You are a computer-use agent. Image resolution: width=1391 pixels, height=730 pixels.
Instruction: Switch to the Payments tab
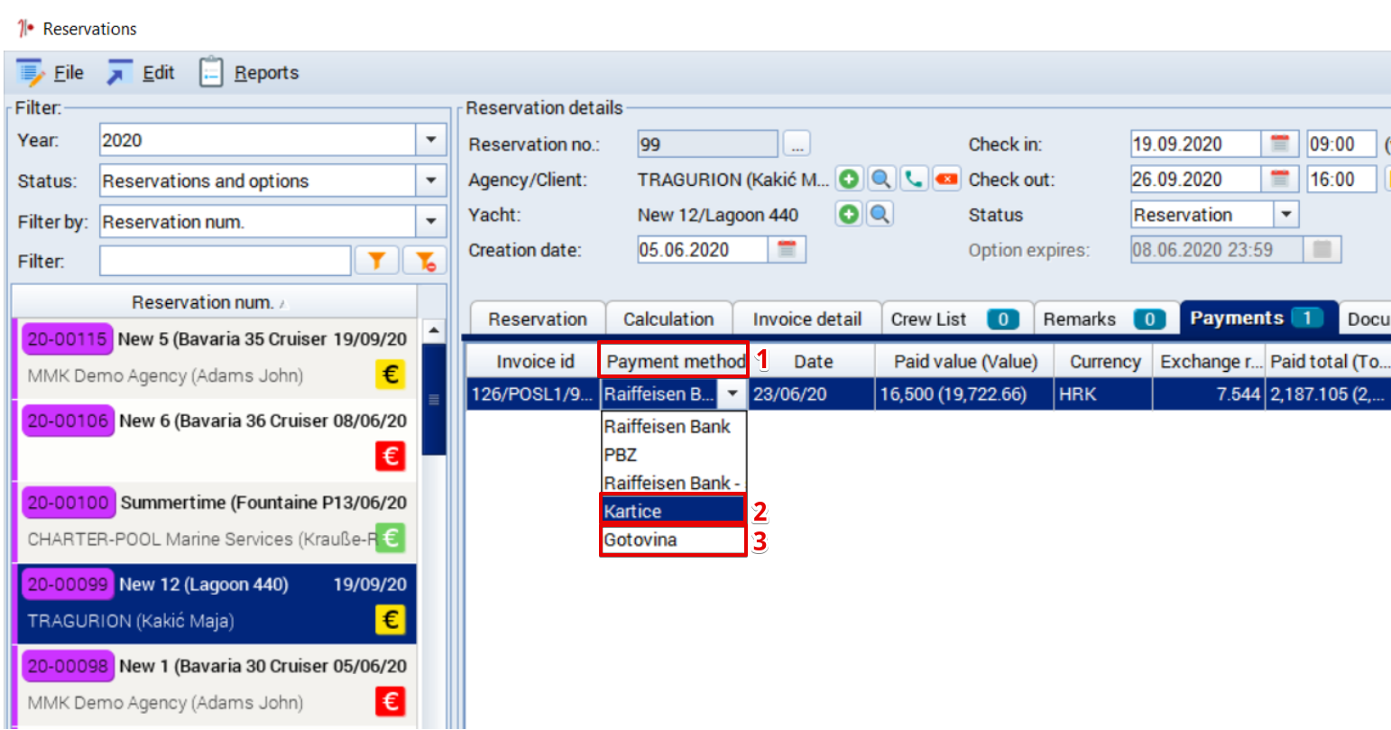tap(1258, 318)
